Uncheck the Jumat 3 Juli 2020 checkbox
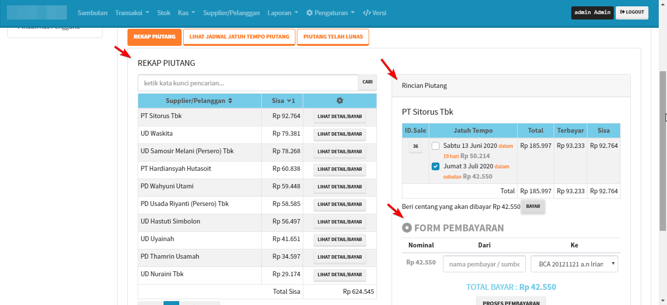 tap(436, 166)
